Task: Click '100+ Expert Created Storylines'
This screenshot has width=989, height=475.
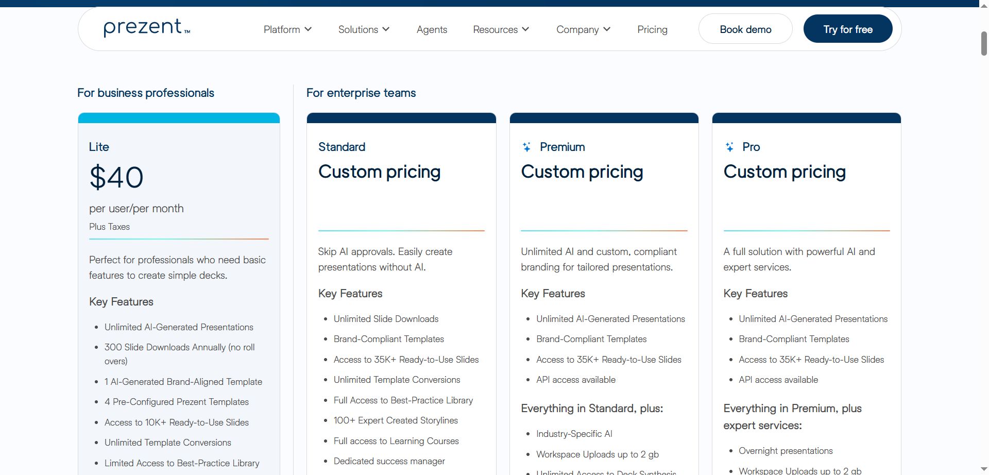Action: 396,420
